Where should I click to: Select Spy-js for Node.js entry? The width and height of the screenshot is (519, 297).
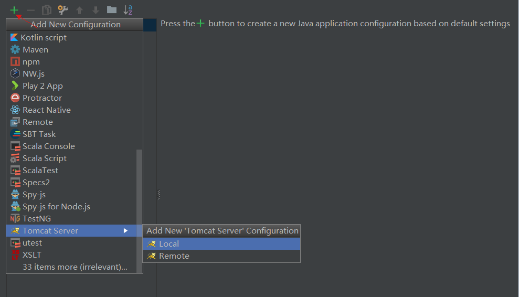(71, 207)
